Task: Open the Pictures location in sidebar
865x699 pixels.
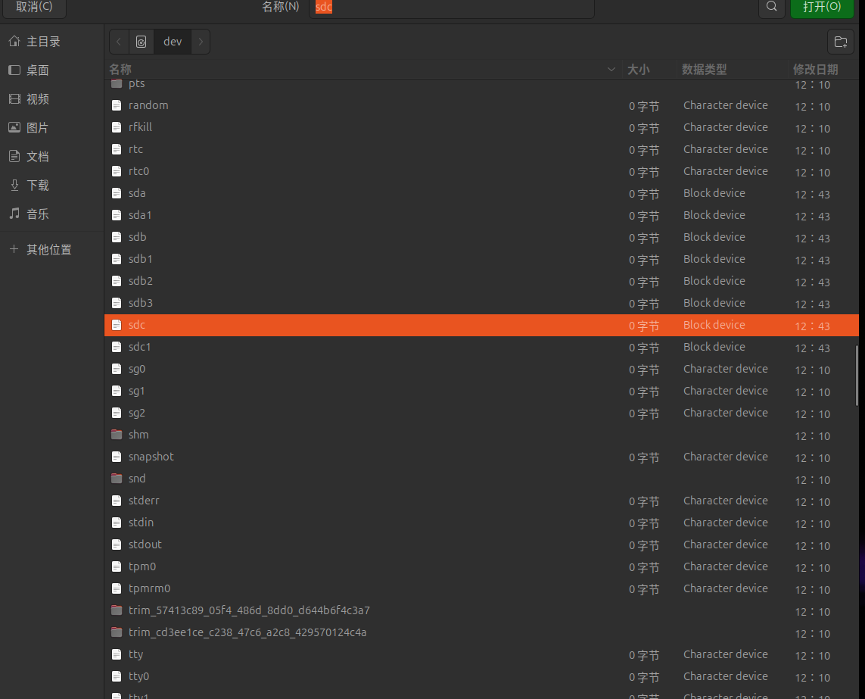Action: pos(38,128)
